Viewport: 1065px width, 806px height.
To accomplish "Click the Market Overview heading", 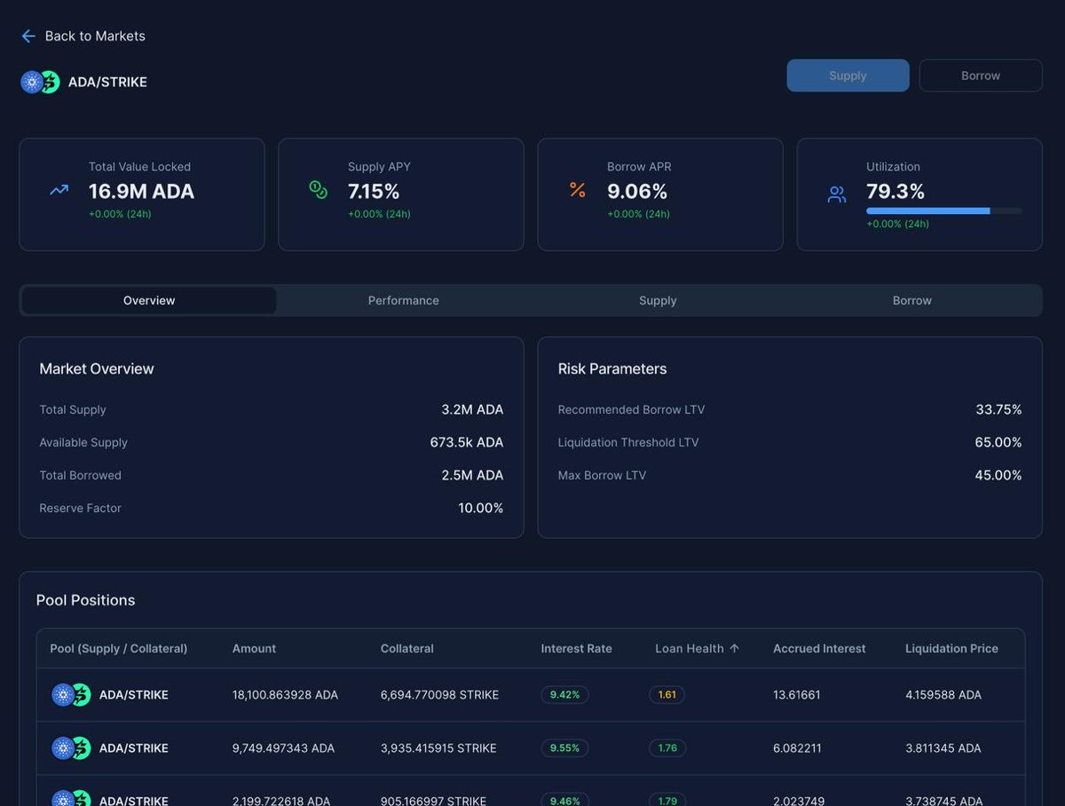I will pyautogui.click(x=97, y=369).
